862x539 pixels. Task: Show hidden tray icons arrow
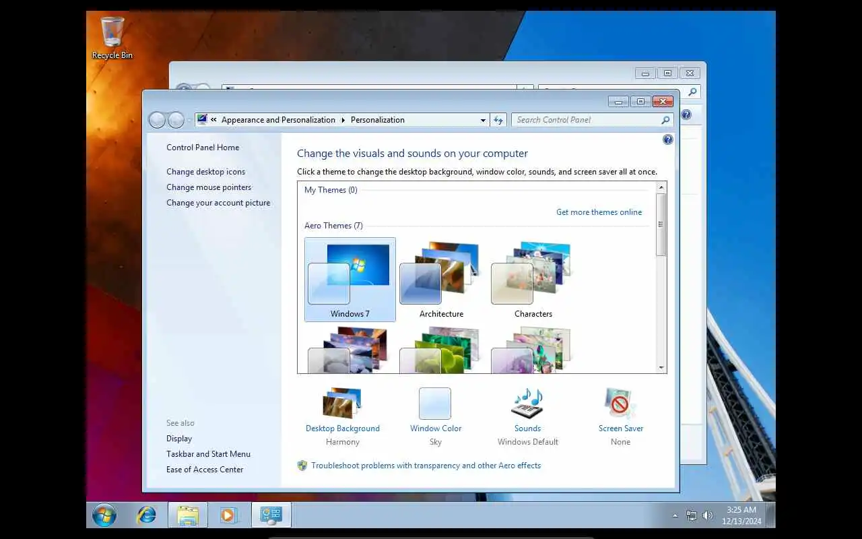tap(675, 516)
